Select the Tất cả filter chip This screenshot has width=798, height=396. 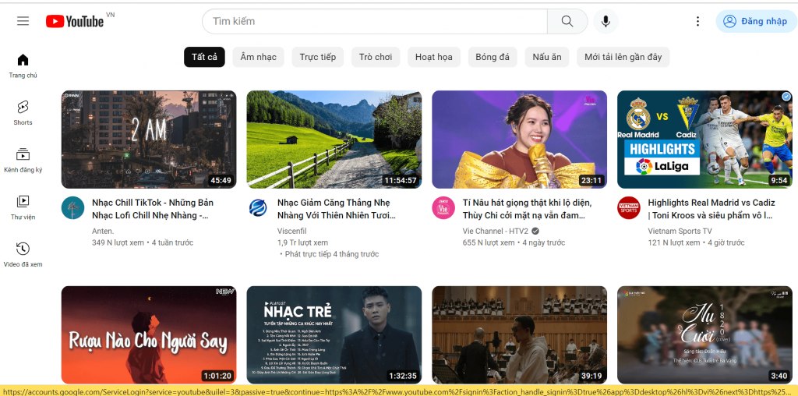pyautogui.click(x=204, y=57)
